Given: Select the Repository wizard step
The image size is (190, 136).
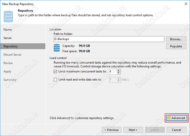Looking at the screenshot, I should pos(11,46).
